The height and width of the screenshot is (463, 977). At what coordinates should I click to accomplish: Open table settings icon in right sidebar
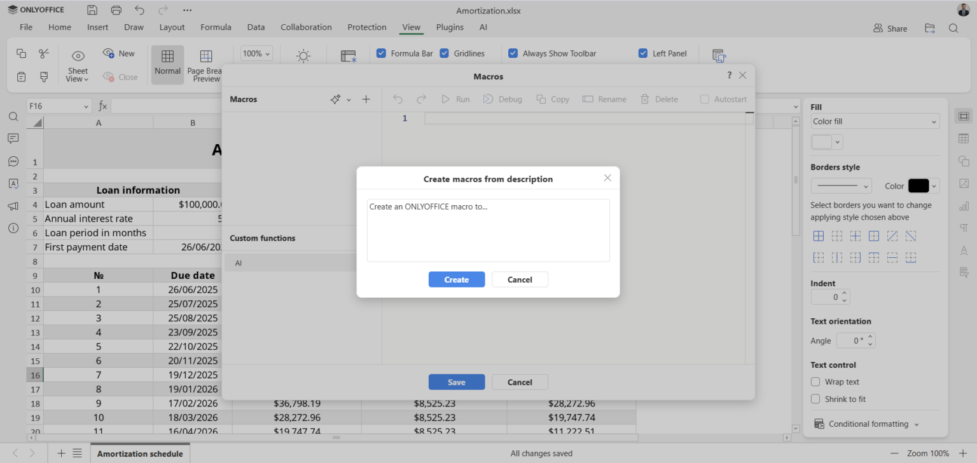coord(964,138)
